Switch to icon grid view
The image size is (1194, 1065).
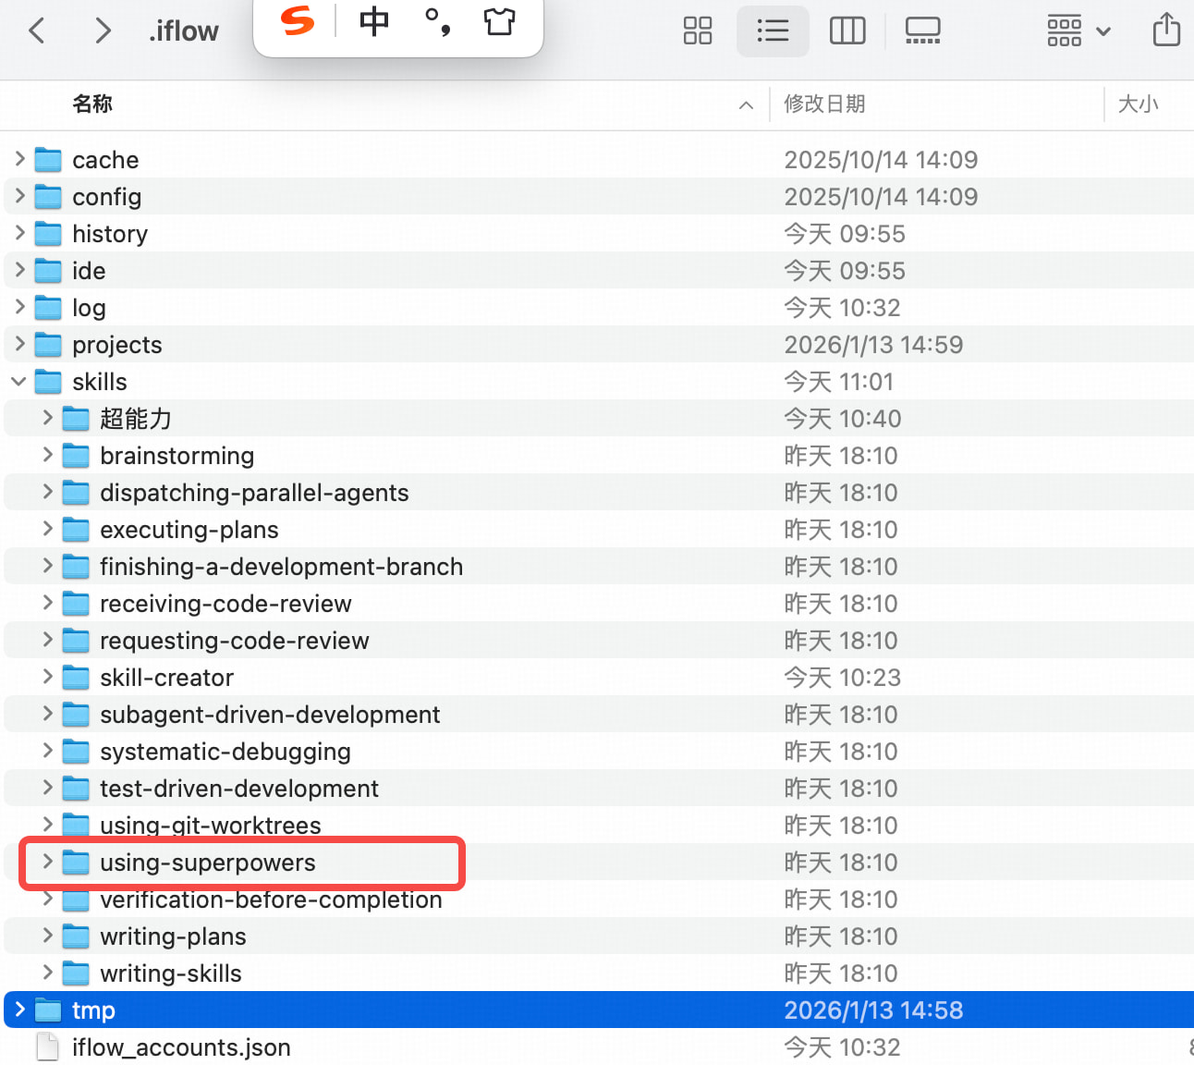[697, 31]
